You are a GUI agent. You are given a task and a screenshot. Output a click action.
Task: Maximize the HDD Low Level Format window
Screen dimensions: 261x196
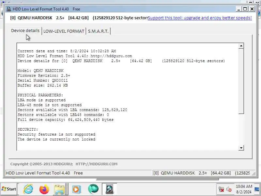[x=245, y=9]
